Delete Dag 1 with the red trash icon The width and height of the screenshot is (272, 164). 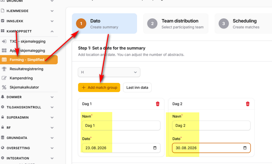click(157, 104)
